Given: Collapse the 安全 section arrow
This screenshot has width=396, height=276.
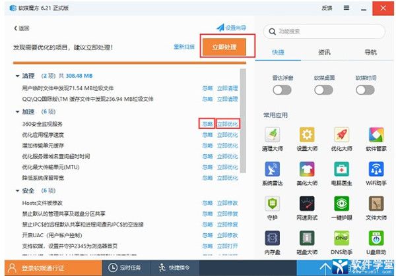Looking at the screenshot, I should 17,190.
